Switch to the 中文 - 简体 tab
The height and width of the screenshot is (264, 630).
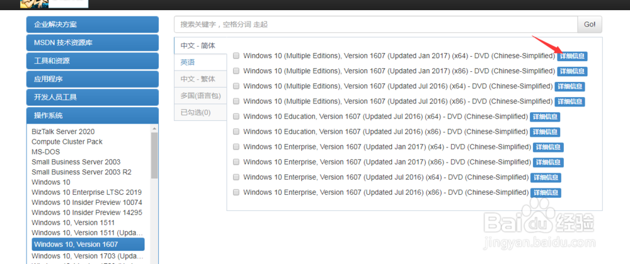coord(200,45)
